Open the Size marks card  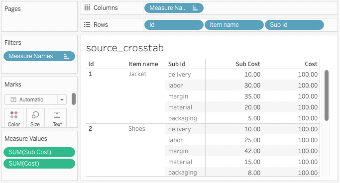(35, 118)
